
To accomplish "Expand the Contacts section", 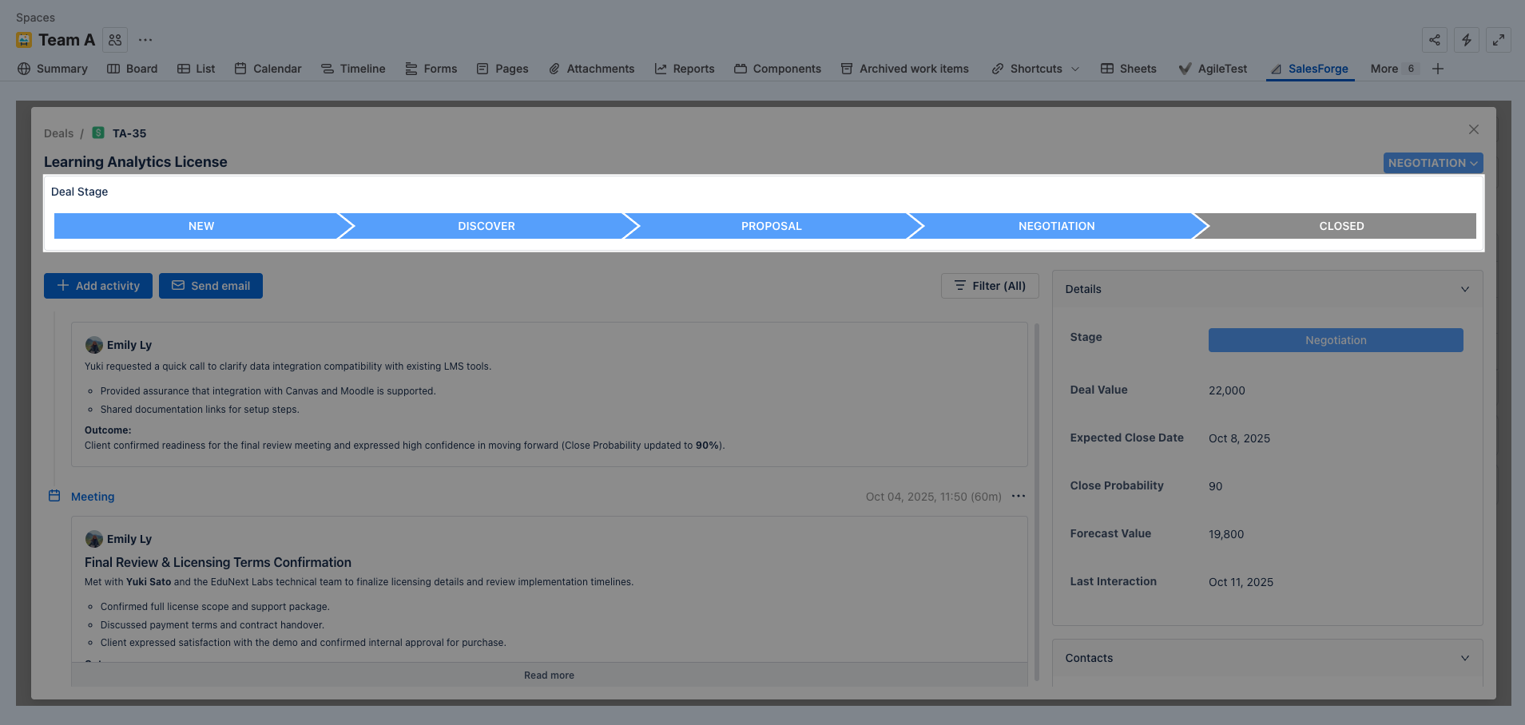I will (x=1464, y=658).
